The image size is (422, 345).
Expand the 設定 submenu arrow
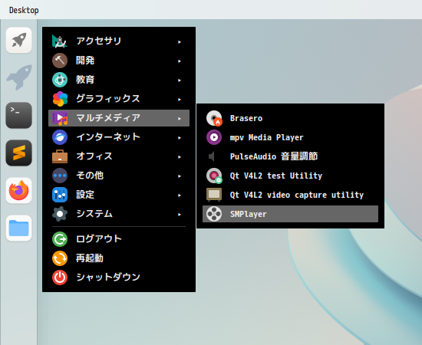[x=180, y=195]
